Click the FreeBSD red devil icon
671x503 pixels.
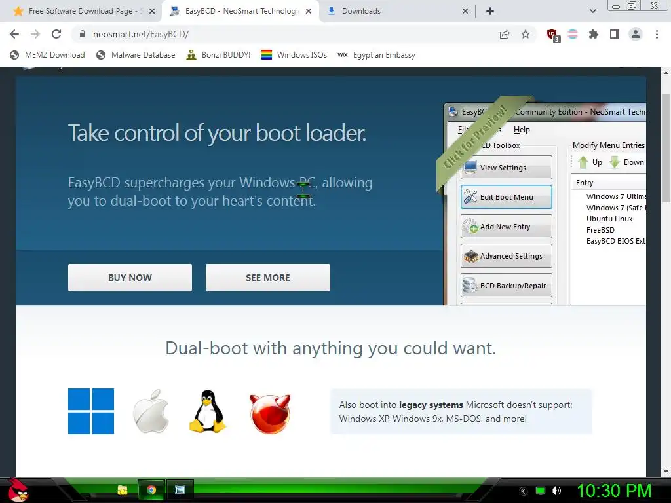point(270,413)
